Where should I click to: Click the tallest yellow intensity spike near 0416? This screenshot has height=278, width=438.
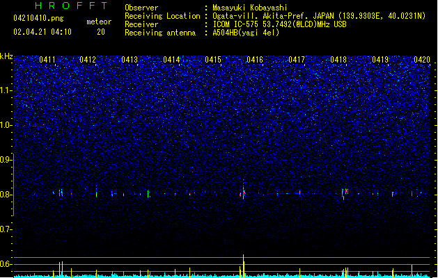point(243,265)
